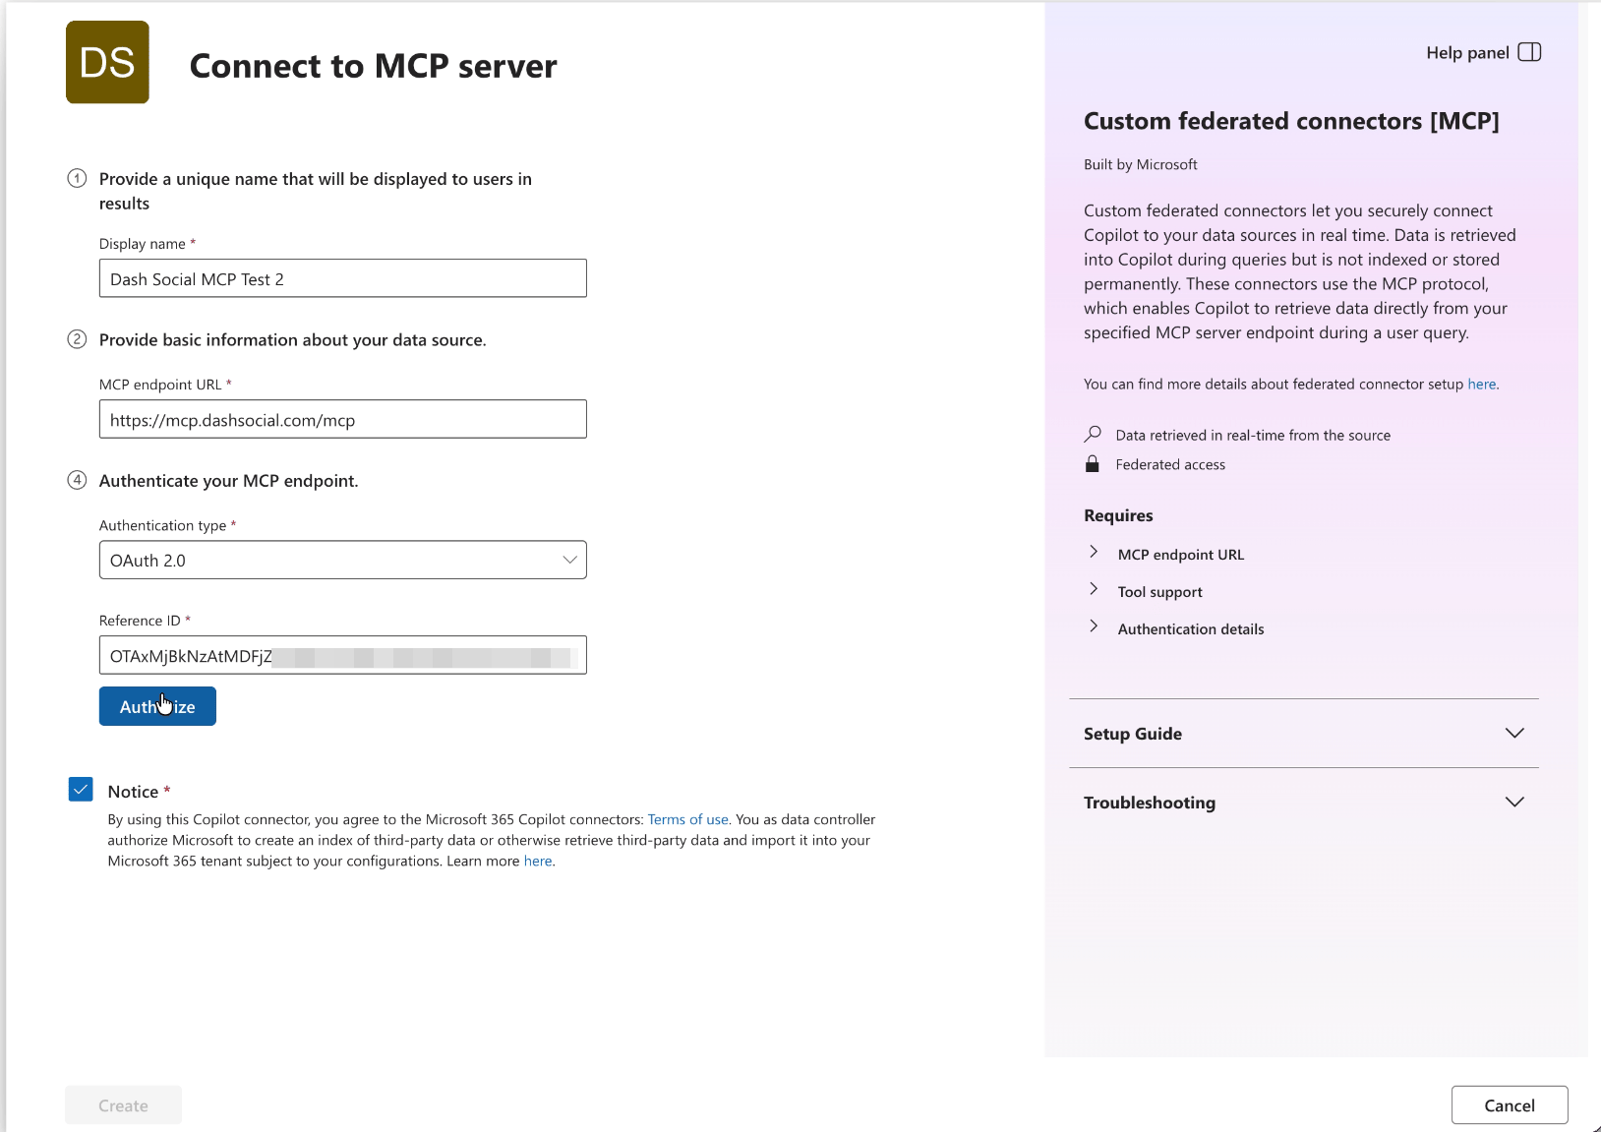Click the Requires heading
1601x1132 pixels.
[x=1118, y=515]
